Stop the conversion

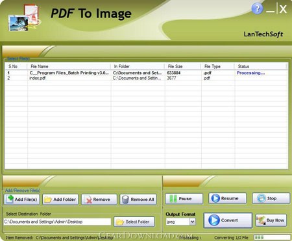coord(271,198)
